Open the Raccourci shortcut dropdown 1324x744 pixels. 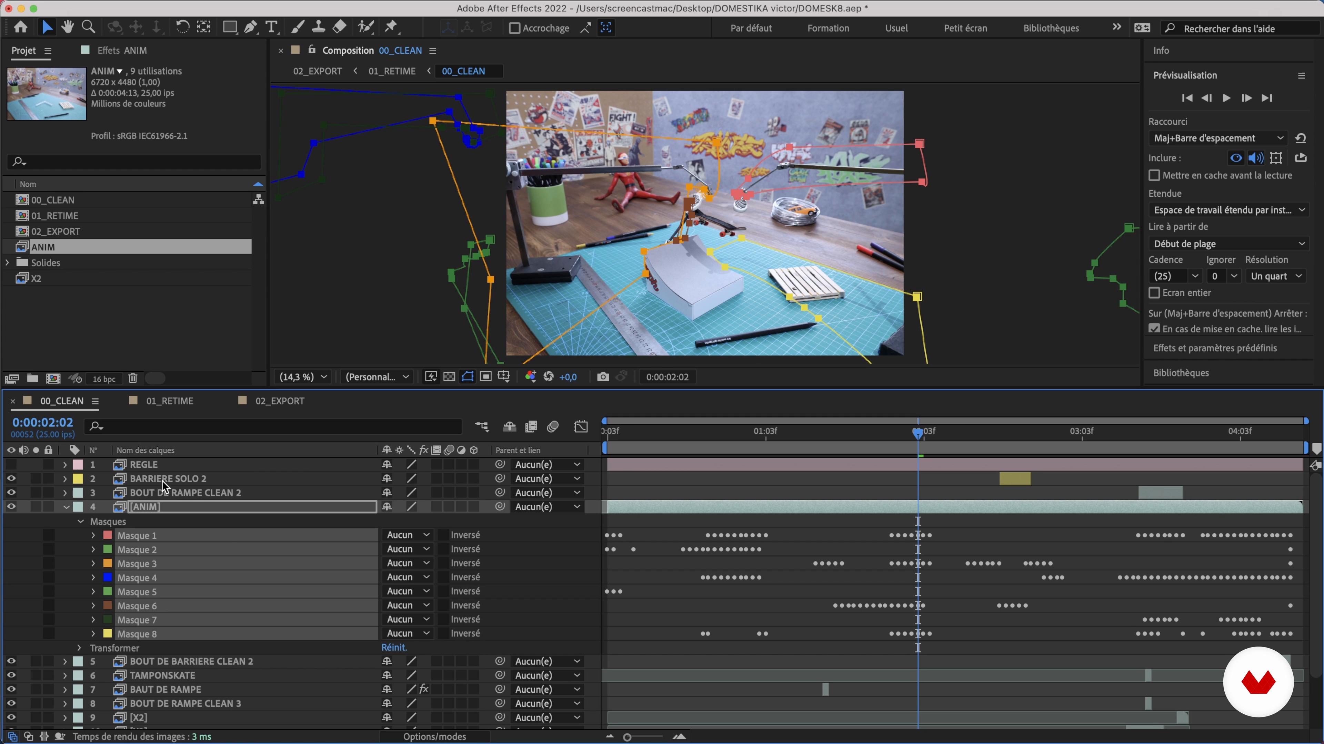point(1218,138)
